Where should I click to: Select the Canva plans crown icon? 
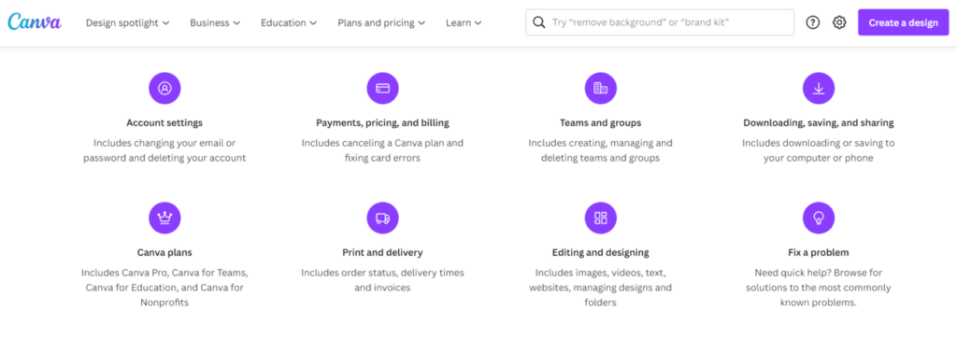point(164,219)
